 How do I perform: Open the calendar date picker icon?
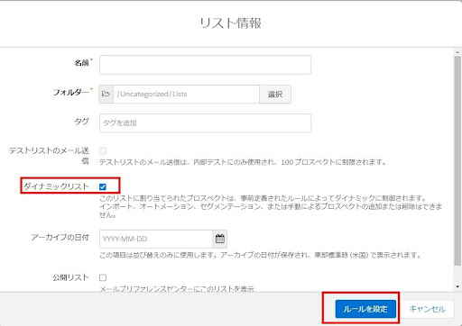click(x=220, y=239)
